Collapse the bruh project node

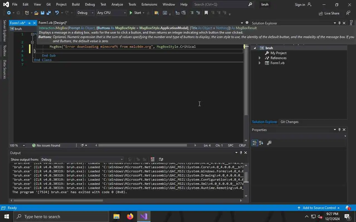pos(255,48)
